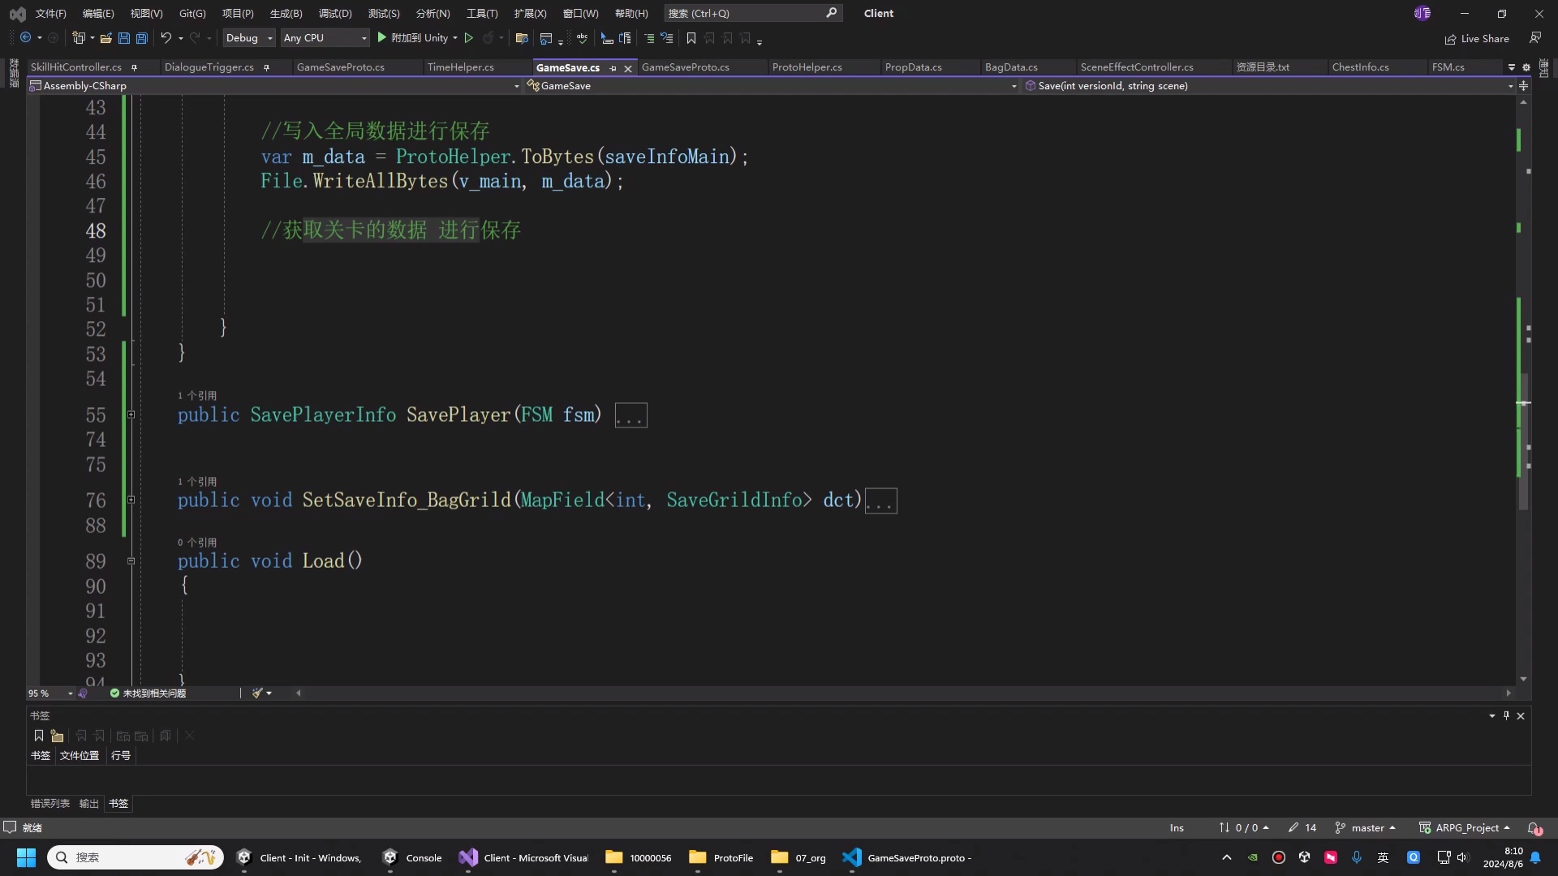Click the Open File folder icon

coord(105,38)
